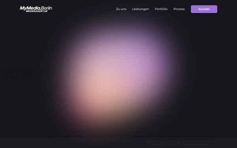The height and width of the screenshot is (148, 237).
Task: Decline cookies with the Ablehnen button
Action: (x=174, y=143)
